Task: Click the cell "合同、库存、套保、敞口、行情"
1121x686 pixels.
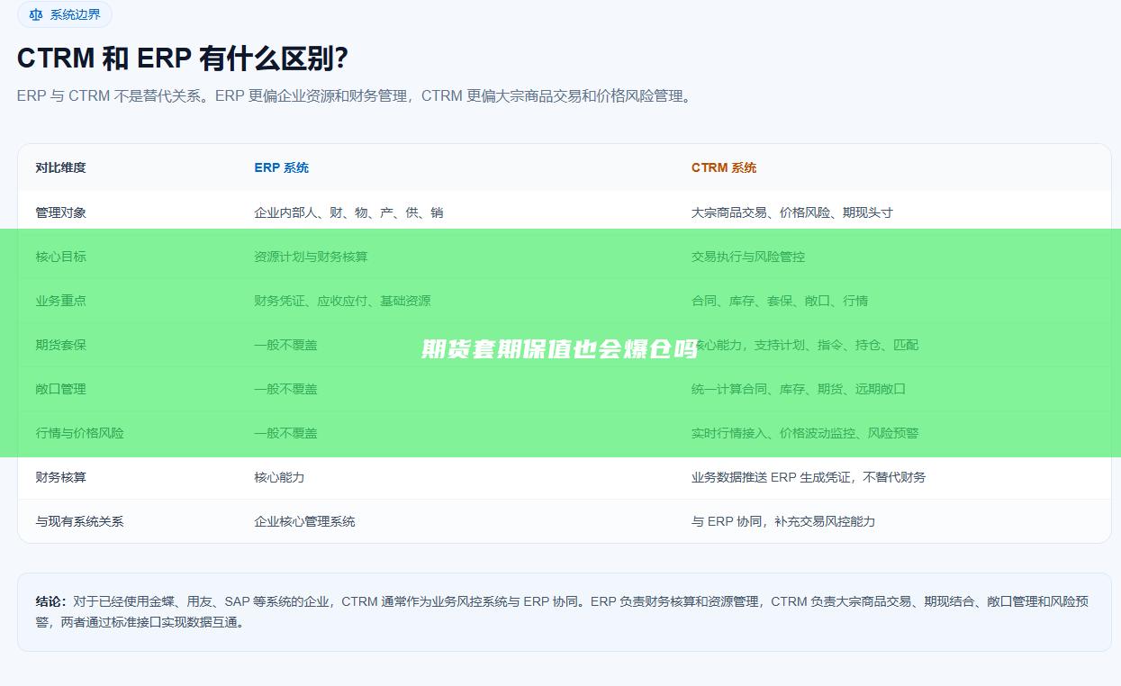Action: 780,301
